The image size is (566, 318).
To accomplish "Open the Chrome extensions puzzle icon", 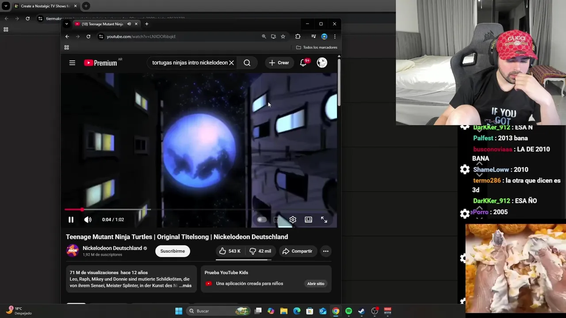I will point(298,37).
